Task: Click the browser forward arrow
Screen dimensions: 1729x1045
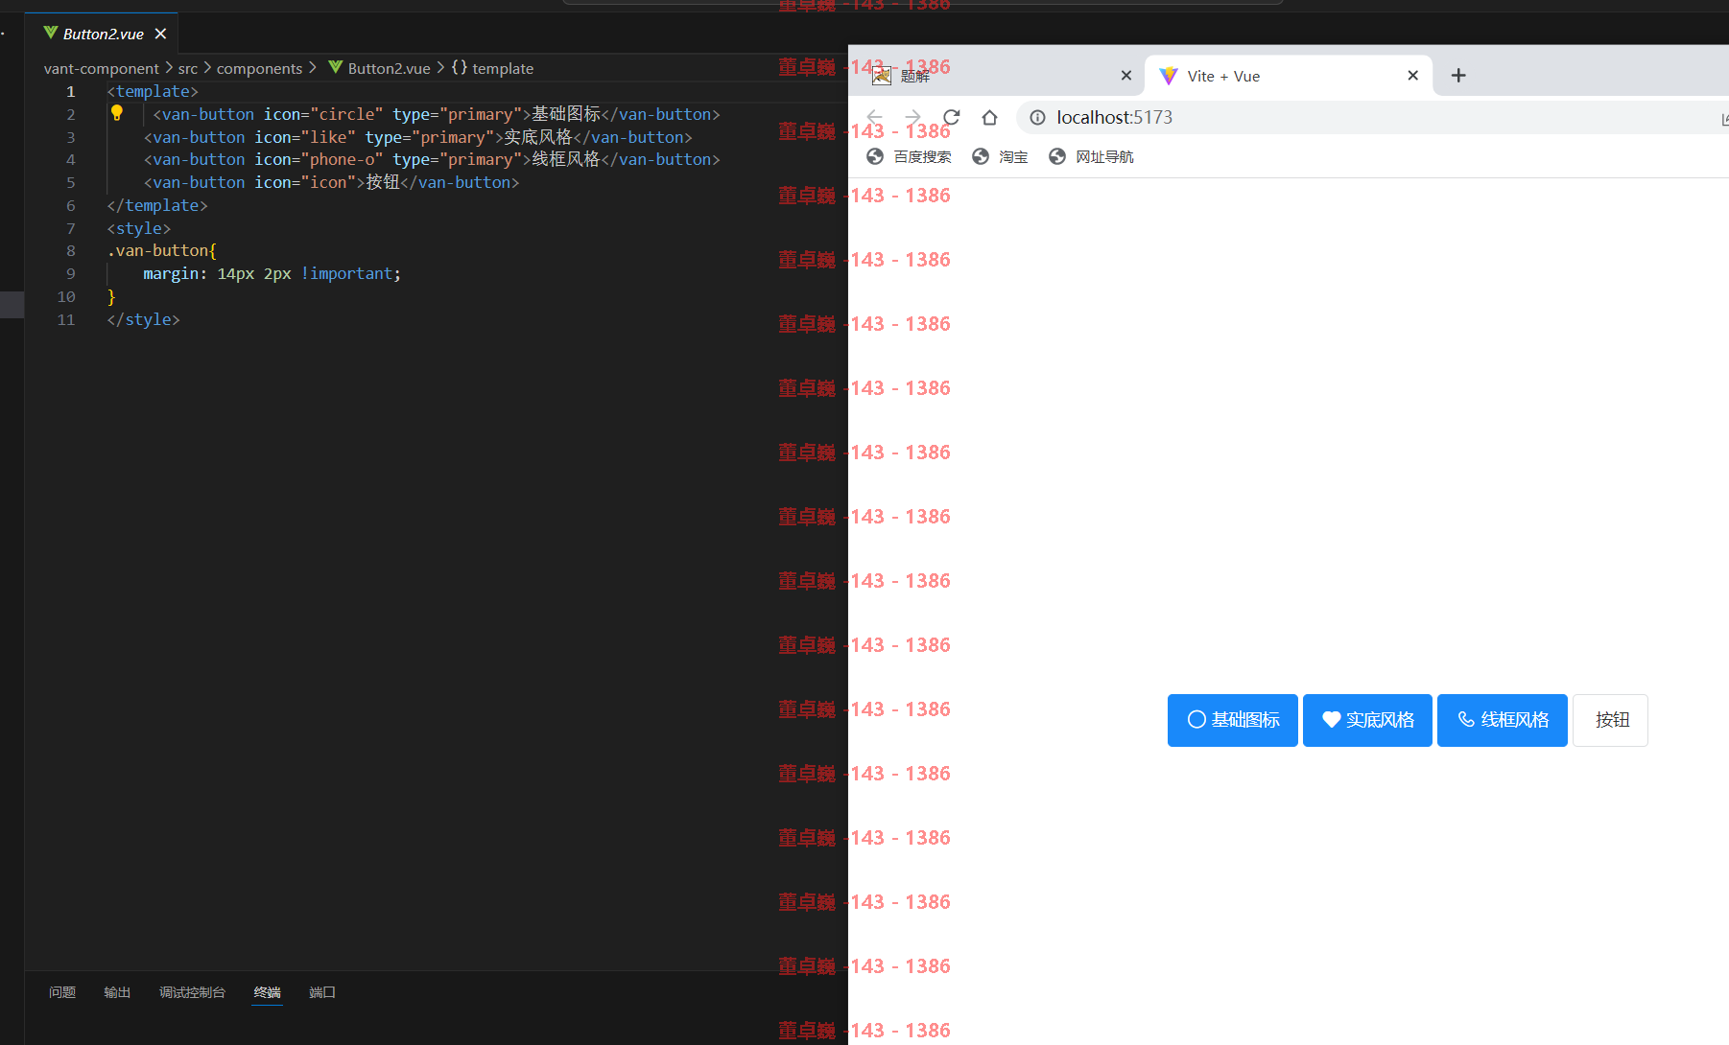Action: pos(912,117)
